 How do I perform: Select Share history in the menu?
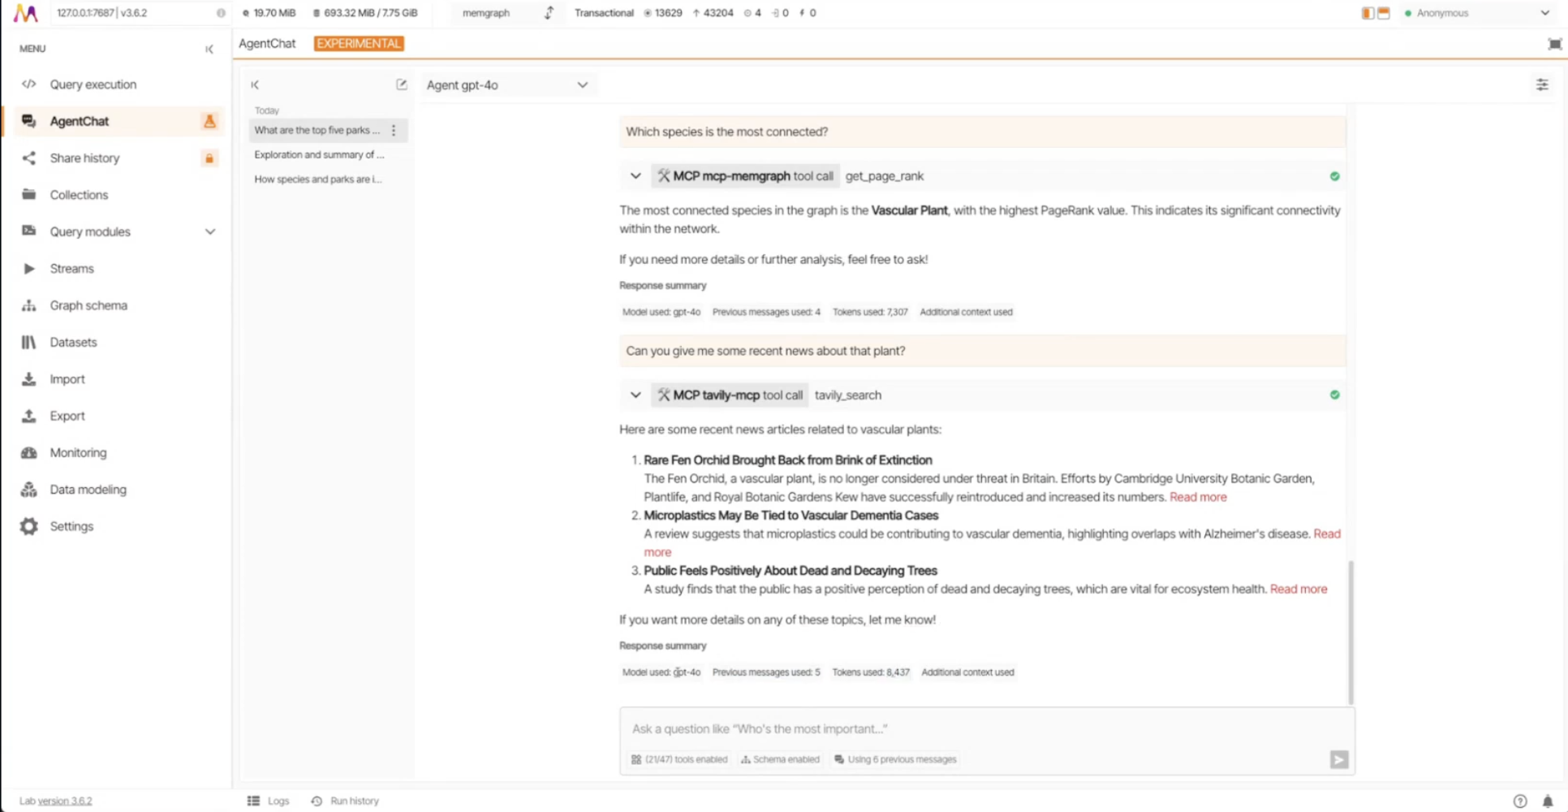click(84, 158)
